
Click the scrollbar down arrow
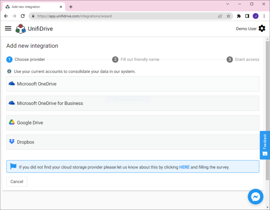(268, 207)
